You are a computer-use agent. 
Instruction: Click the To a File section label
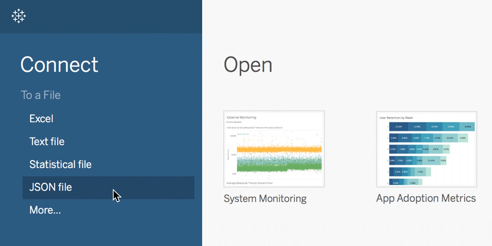click(41, 95)
